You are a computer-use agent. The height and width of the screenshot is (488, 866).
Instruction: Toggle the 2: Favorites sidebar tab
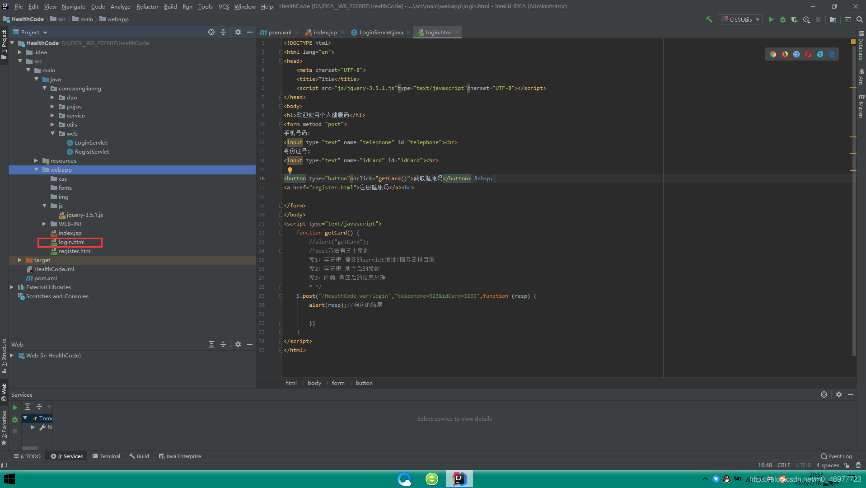(x=4, y=427)
